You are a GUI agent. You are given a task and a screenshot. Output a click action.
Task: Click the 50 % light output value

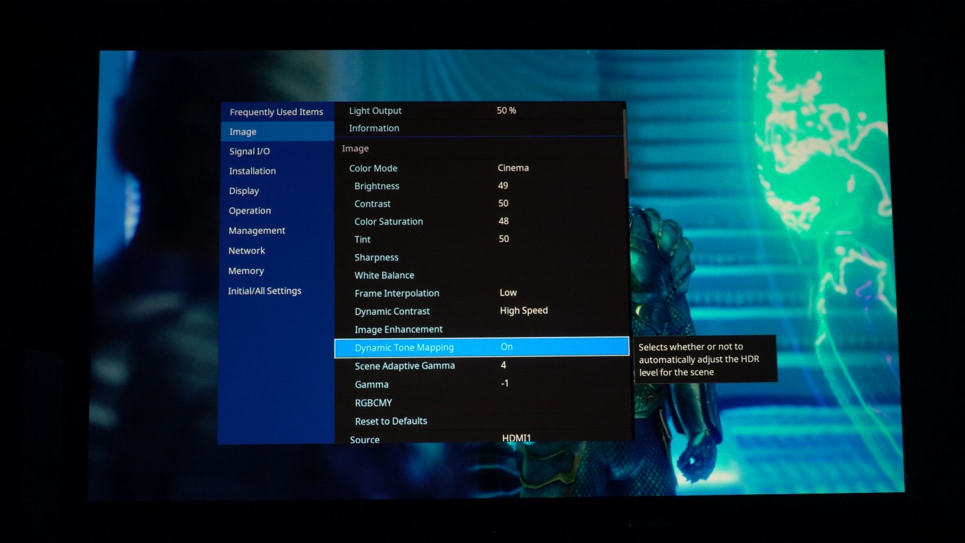(506, 110)
